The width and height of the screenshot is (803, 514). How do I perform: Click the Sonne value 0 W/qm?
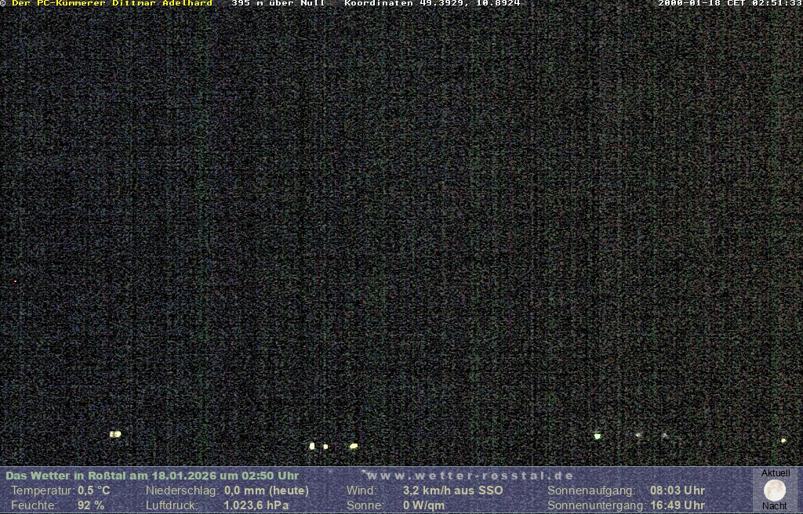click(x=423, y=505)
